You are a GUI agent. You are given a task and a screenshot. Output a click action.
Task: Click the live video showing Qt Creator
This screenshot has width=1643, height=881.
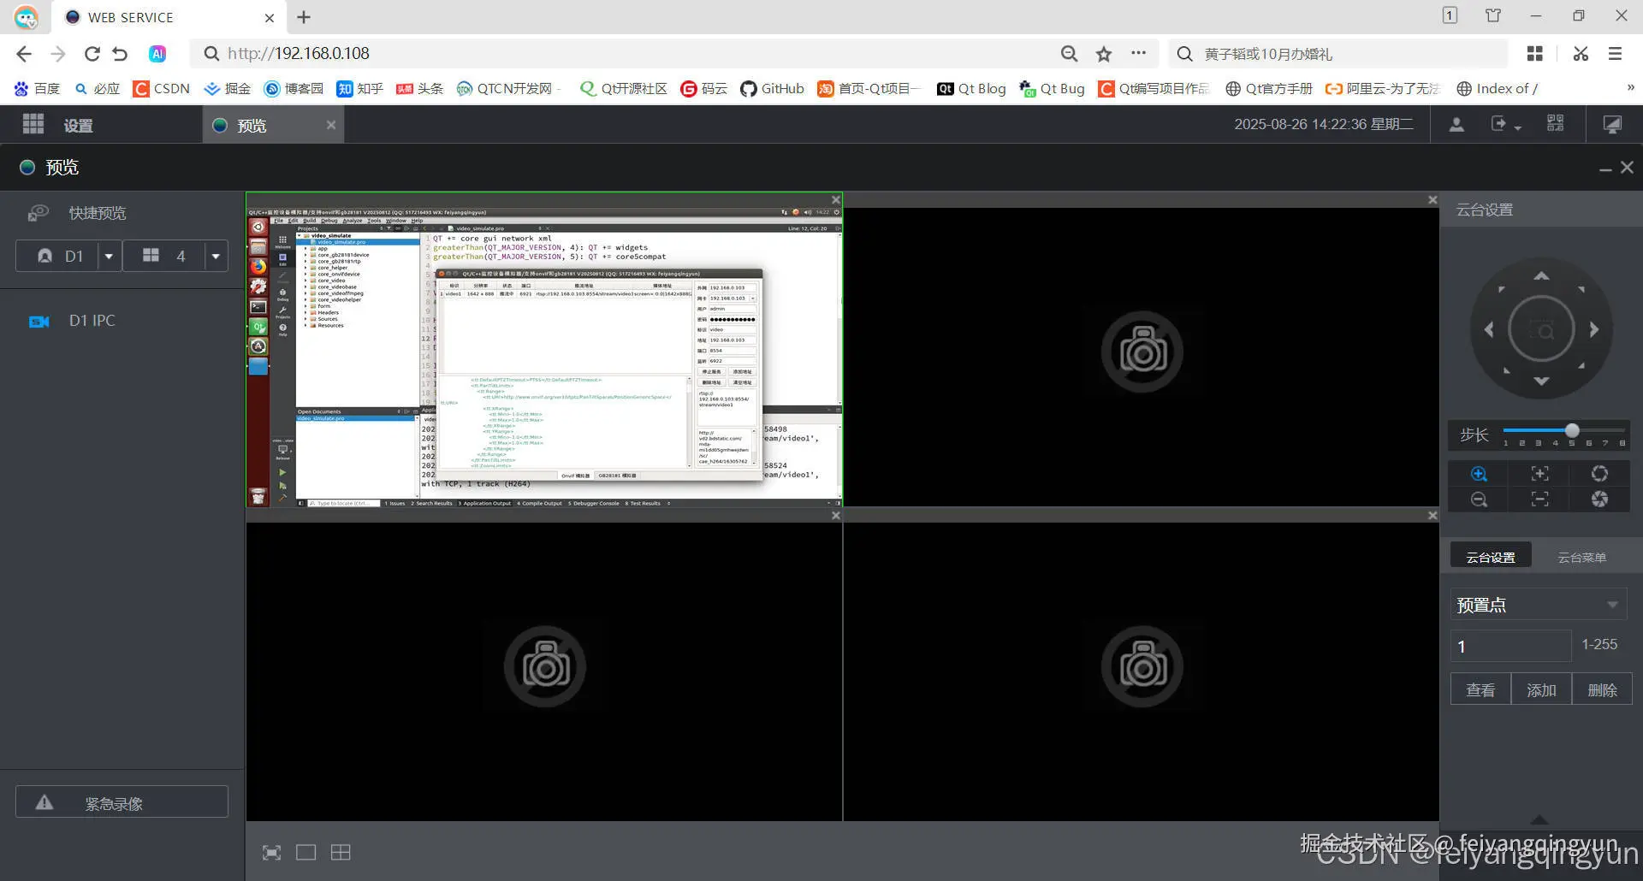tap(544, 357)
